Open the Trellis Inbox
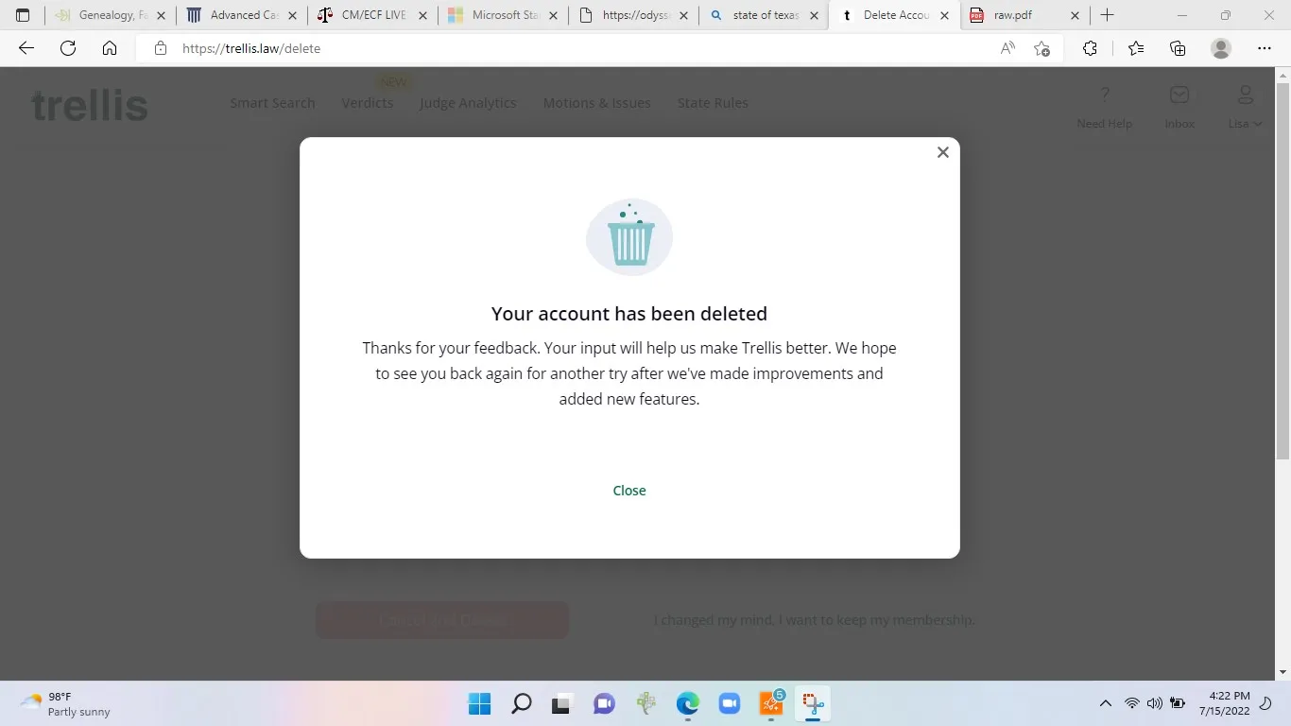Viewport: 1291px width, 726px height. [x=1179, y=105]
